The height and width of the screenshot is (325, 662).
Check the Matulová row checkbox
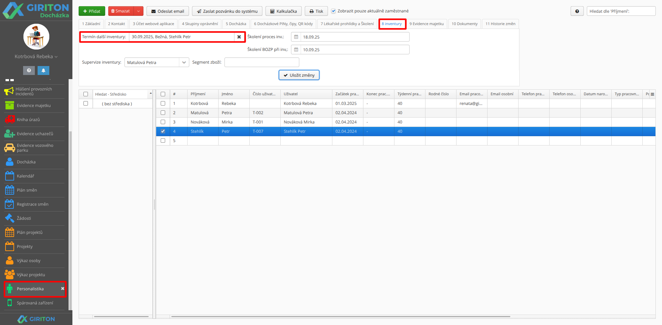click(163, 113)
